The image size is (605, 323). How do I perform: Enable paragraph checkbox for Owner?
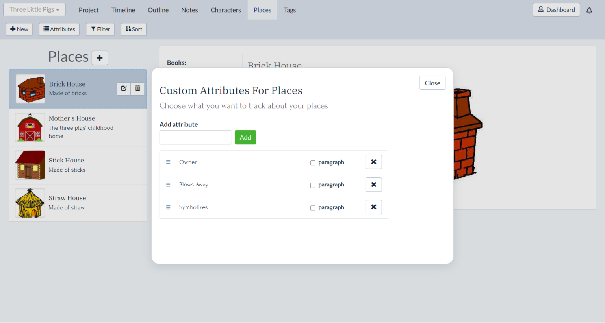point(313,162)
